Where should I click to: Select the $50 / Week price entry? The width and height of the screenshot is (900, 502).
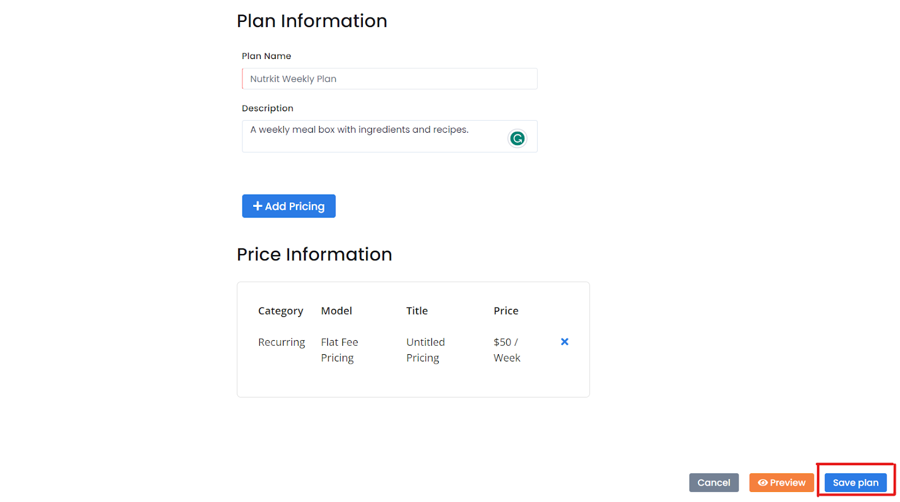pyautogui.click(x=506, y=349)
